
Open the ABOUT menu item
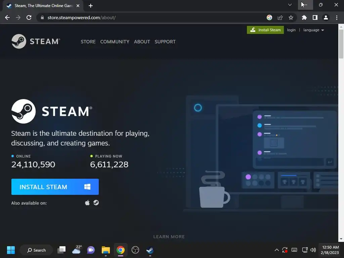142,42
